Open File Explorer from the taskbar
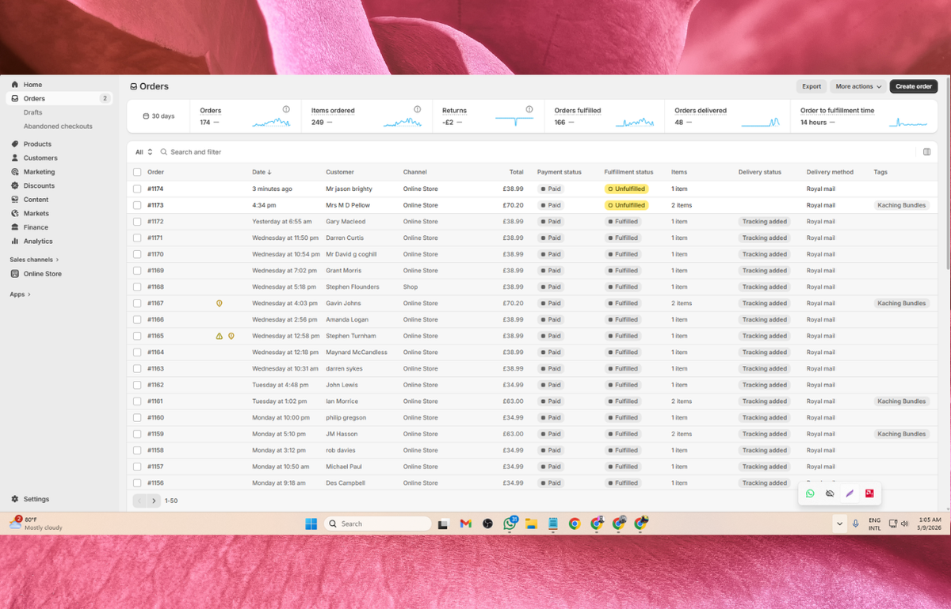The height and width of the screenshot is (609, 951). click(531, 523)
